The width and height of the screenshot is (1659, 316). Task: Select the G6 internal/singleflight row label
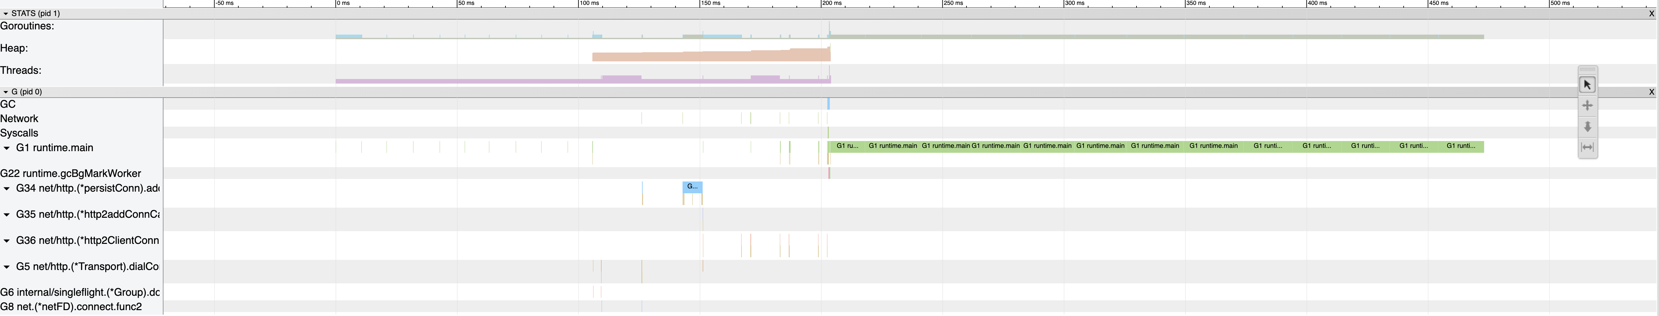(x=80, y=293)
